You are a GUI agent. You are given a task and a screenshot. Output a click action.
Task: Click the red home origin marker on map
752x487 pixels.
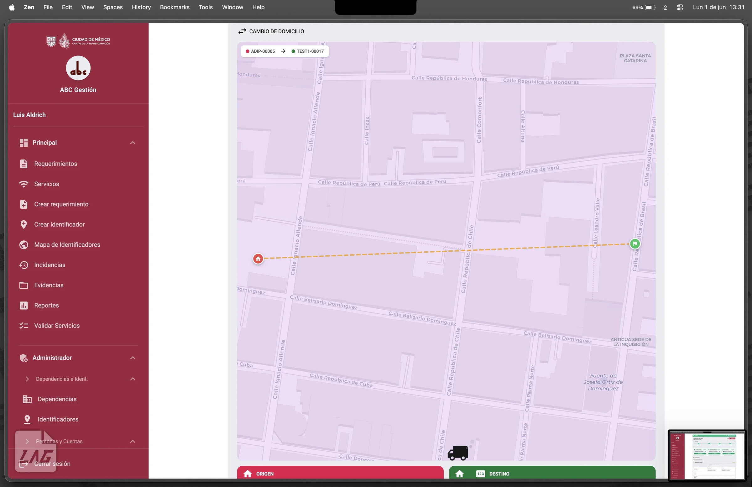258,259
